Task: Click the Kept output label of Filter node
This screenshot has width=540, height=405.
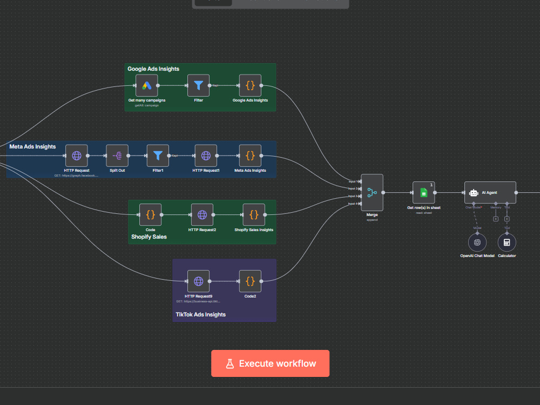Action: coord(215,85)
